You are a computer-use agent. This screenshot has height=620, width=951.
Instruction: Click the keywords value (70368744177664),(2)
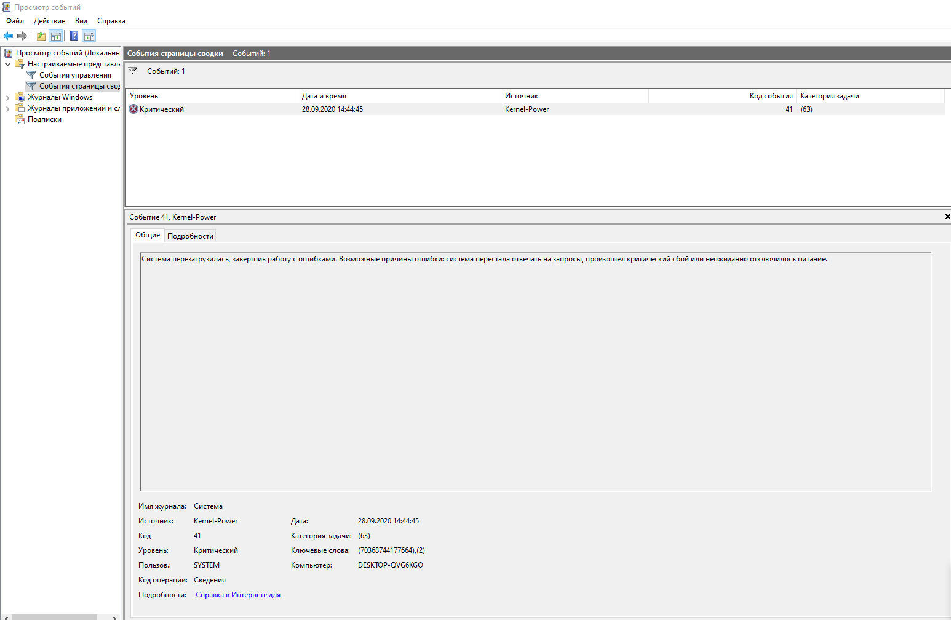pyautogui.click(x=391, y=550)
